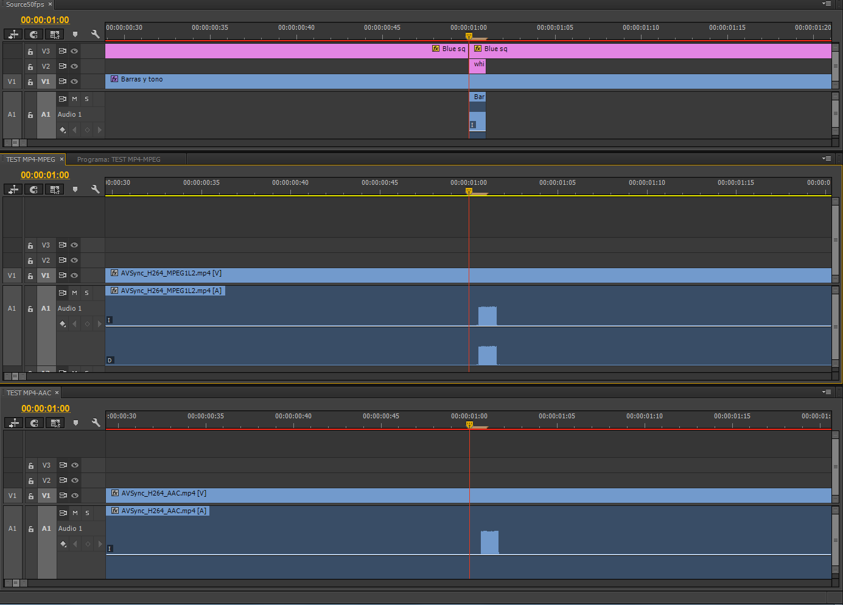This screenshot has height=605, width=843.
Task: Open wrench settings in TEST MP4-AAC timeline
Action: (96, 423)
